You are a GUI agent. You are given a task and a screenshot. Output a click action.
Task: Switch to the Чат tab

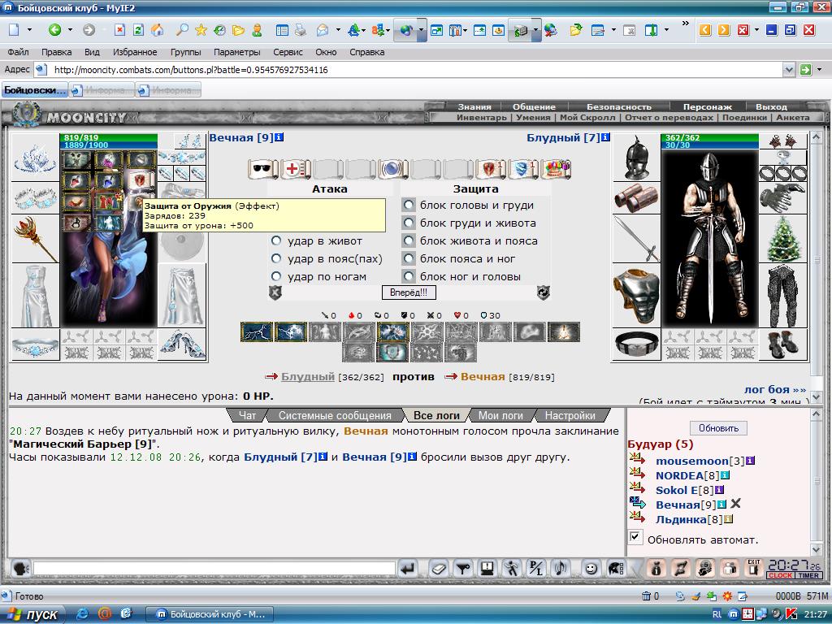click(247, 415)
